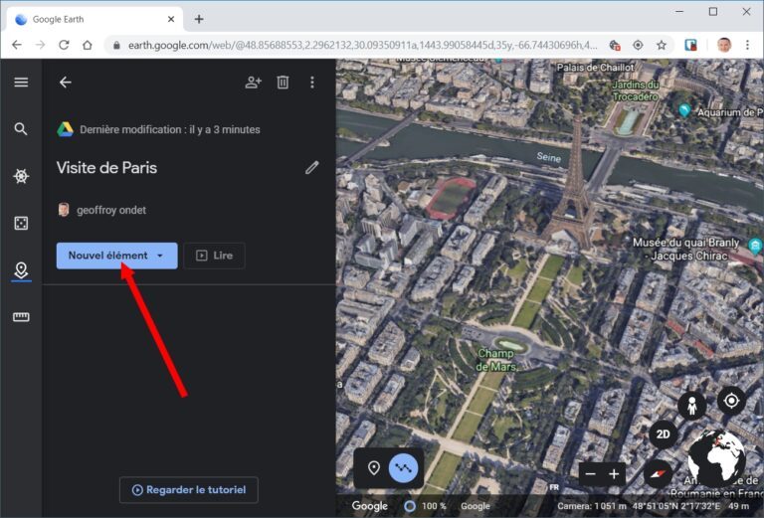Click Jardins du Trocadéro label

pos(636,90)
